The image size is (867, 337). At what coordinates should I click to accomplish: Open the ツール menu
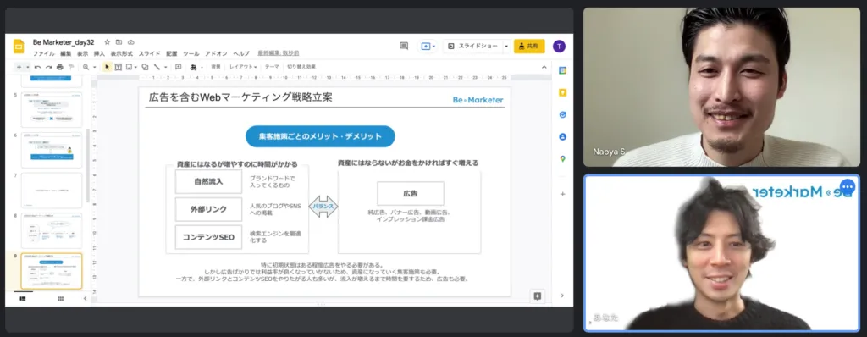pyautogui.click(x=191, y=53)
